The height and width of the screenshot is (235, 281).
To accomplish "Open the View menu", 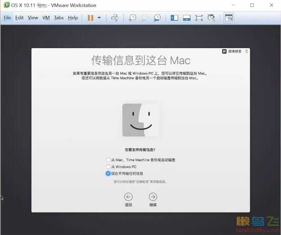I will [x=33, y=18].
